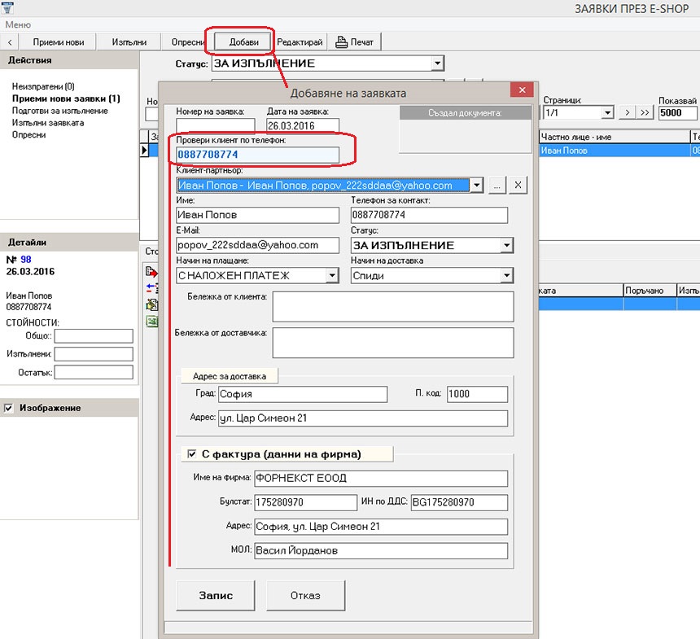This screenshot has width=700, height=639.
Task: Click the Поръчано column header
Action: pyautogui.click(x=650, y=291)
